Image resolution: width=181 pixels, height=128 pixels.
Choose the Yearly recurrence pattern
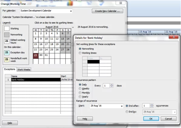pyautogui.click(x=80, y=97)
